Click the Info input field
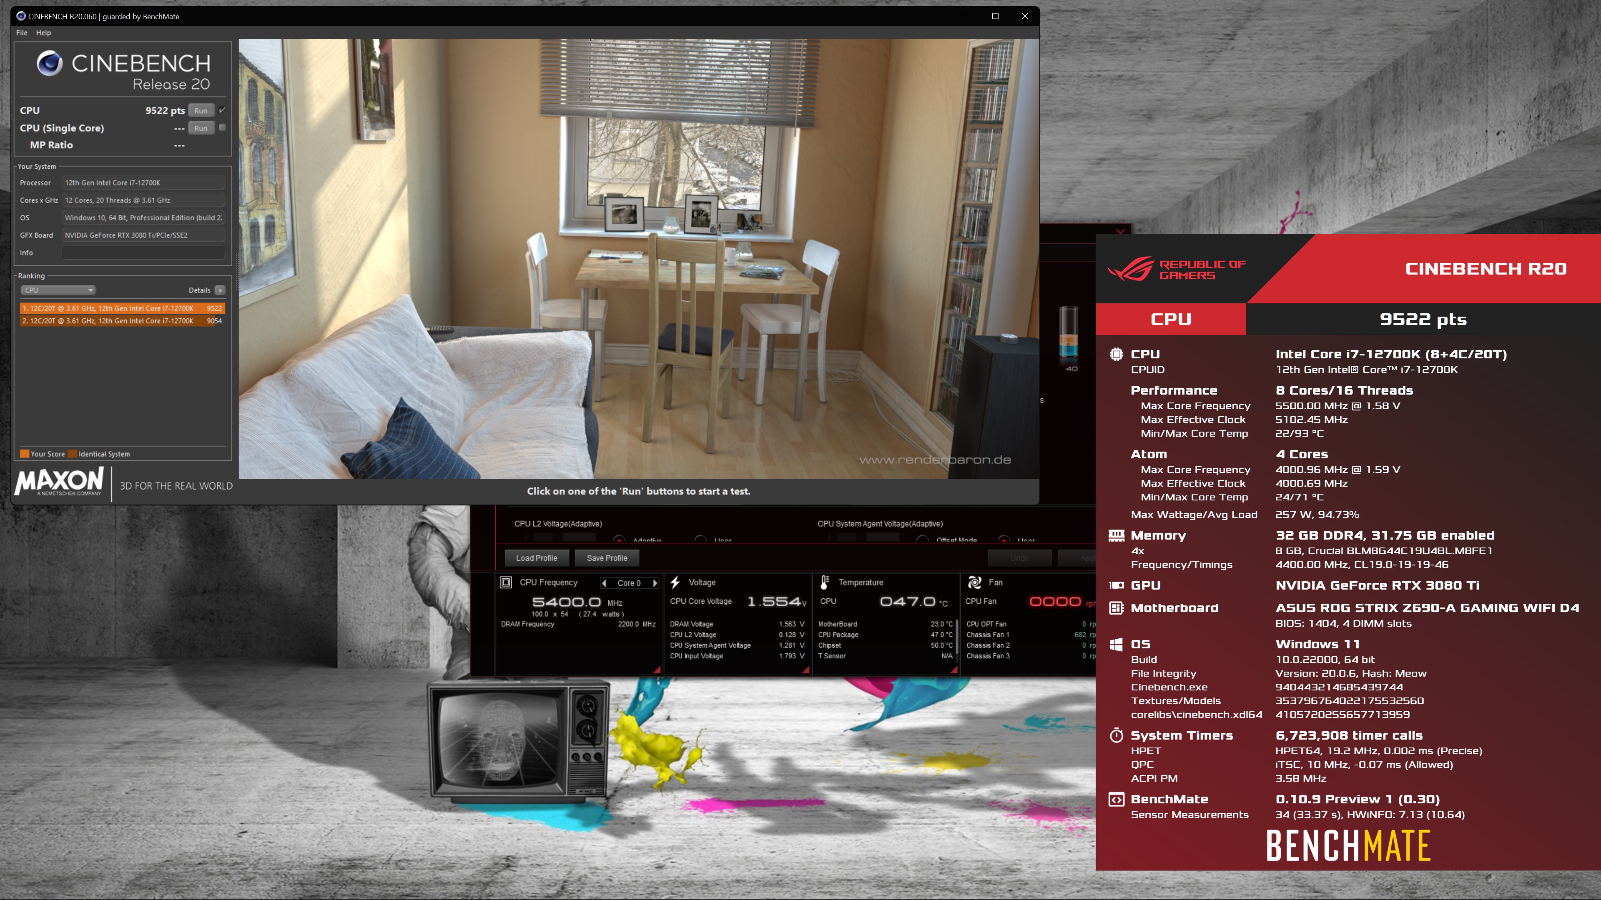1601x900 pixels. [143, 253]
